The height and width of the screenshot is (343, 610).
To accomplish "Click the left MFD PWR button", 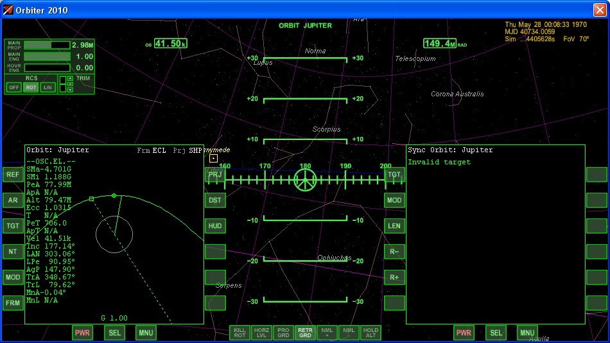I will tap(82, 333).
